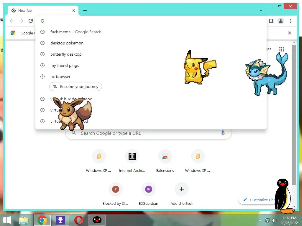The image size is (302, 226).
Task: Choose the 'my friend pingu' suggestion
Action: [x=151, y=65]
